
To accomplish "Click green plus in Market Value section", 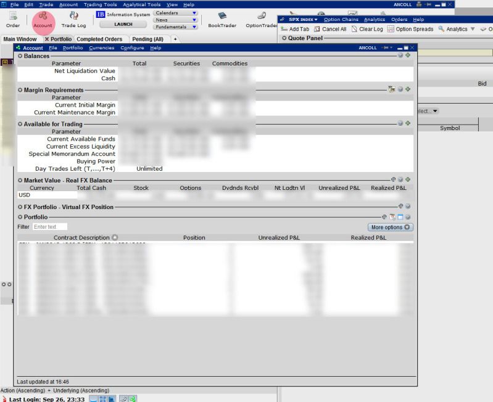I will tap(408, 179).
